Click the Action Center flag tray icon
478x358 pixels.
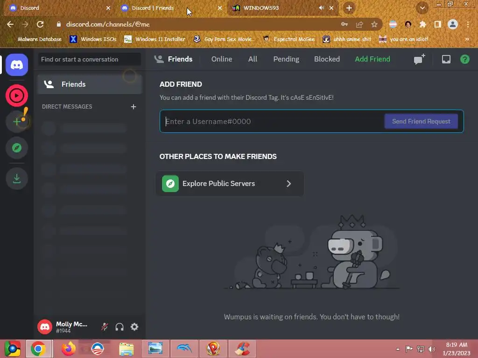tap(409, 349)
